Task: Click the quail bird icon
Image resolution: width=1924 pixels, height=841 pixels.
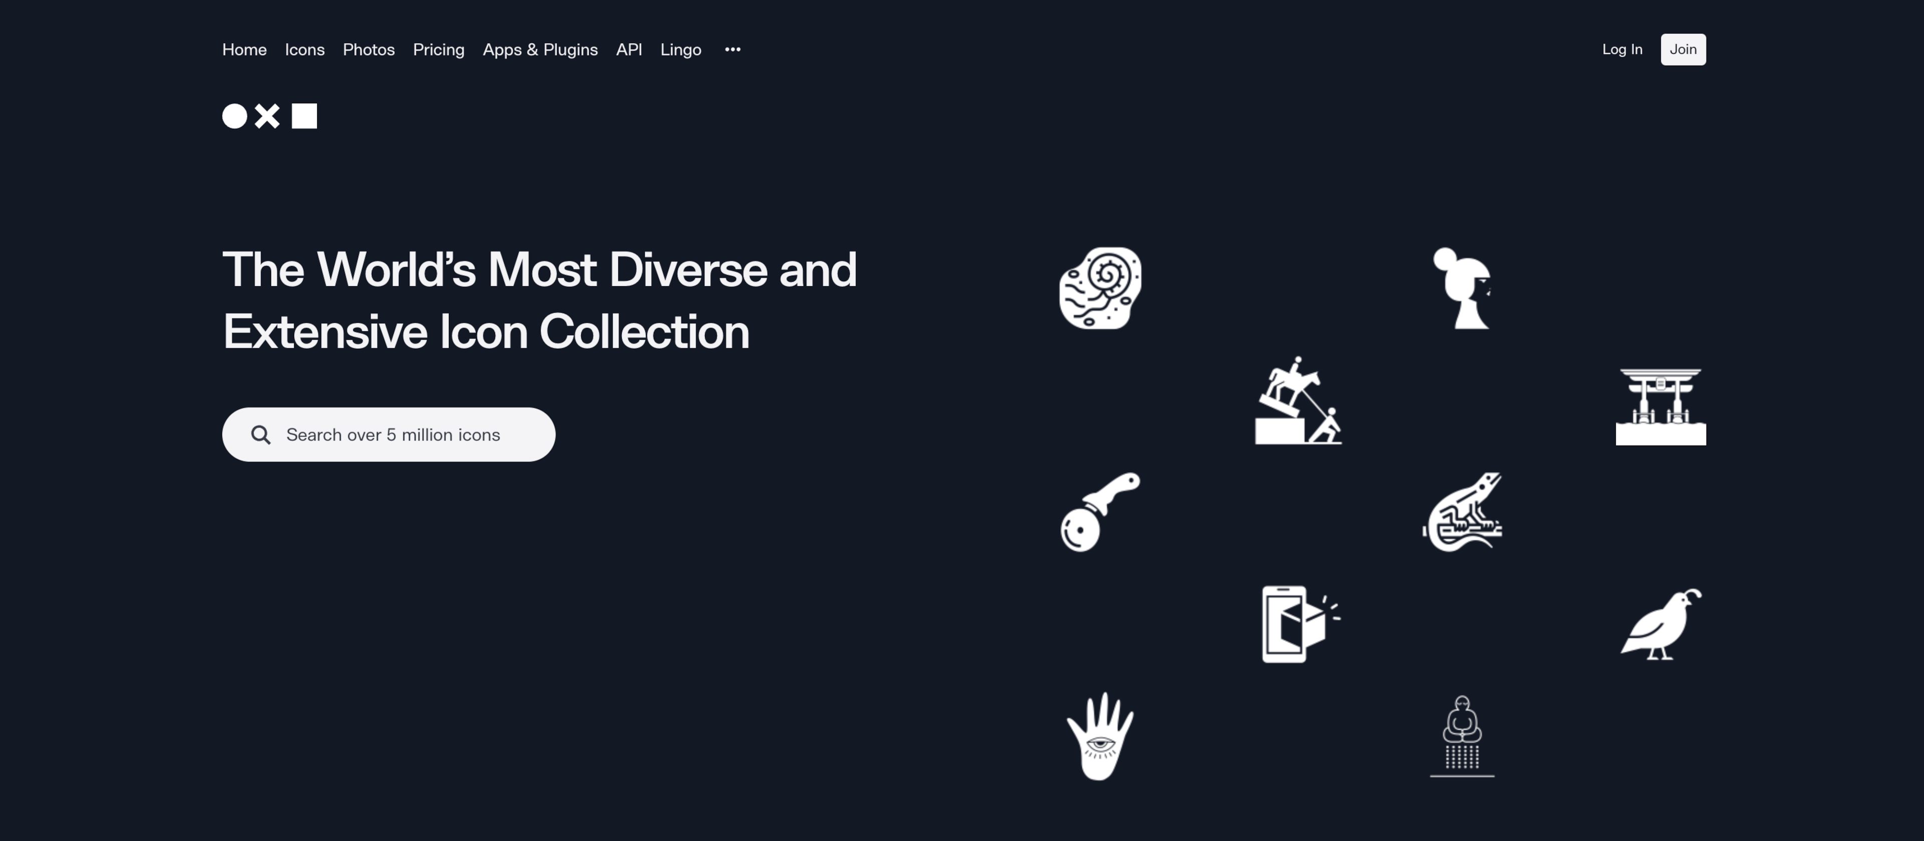Action: click(1661, 624)
